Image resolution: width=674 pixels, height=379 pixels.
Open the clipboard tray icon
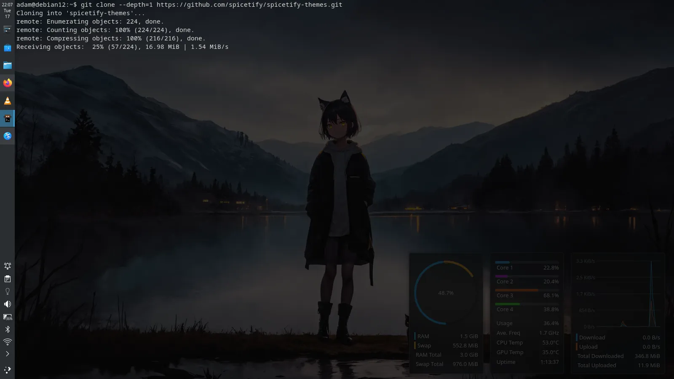[7, 279]
